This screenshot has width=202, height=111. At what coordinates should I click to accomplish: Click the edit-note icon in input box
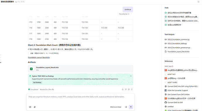(30, 107)
